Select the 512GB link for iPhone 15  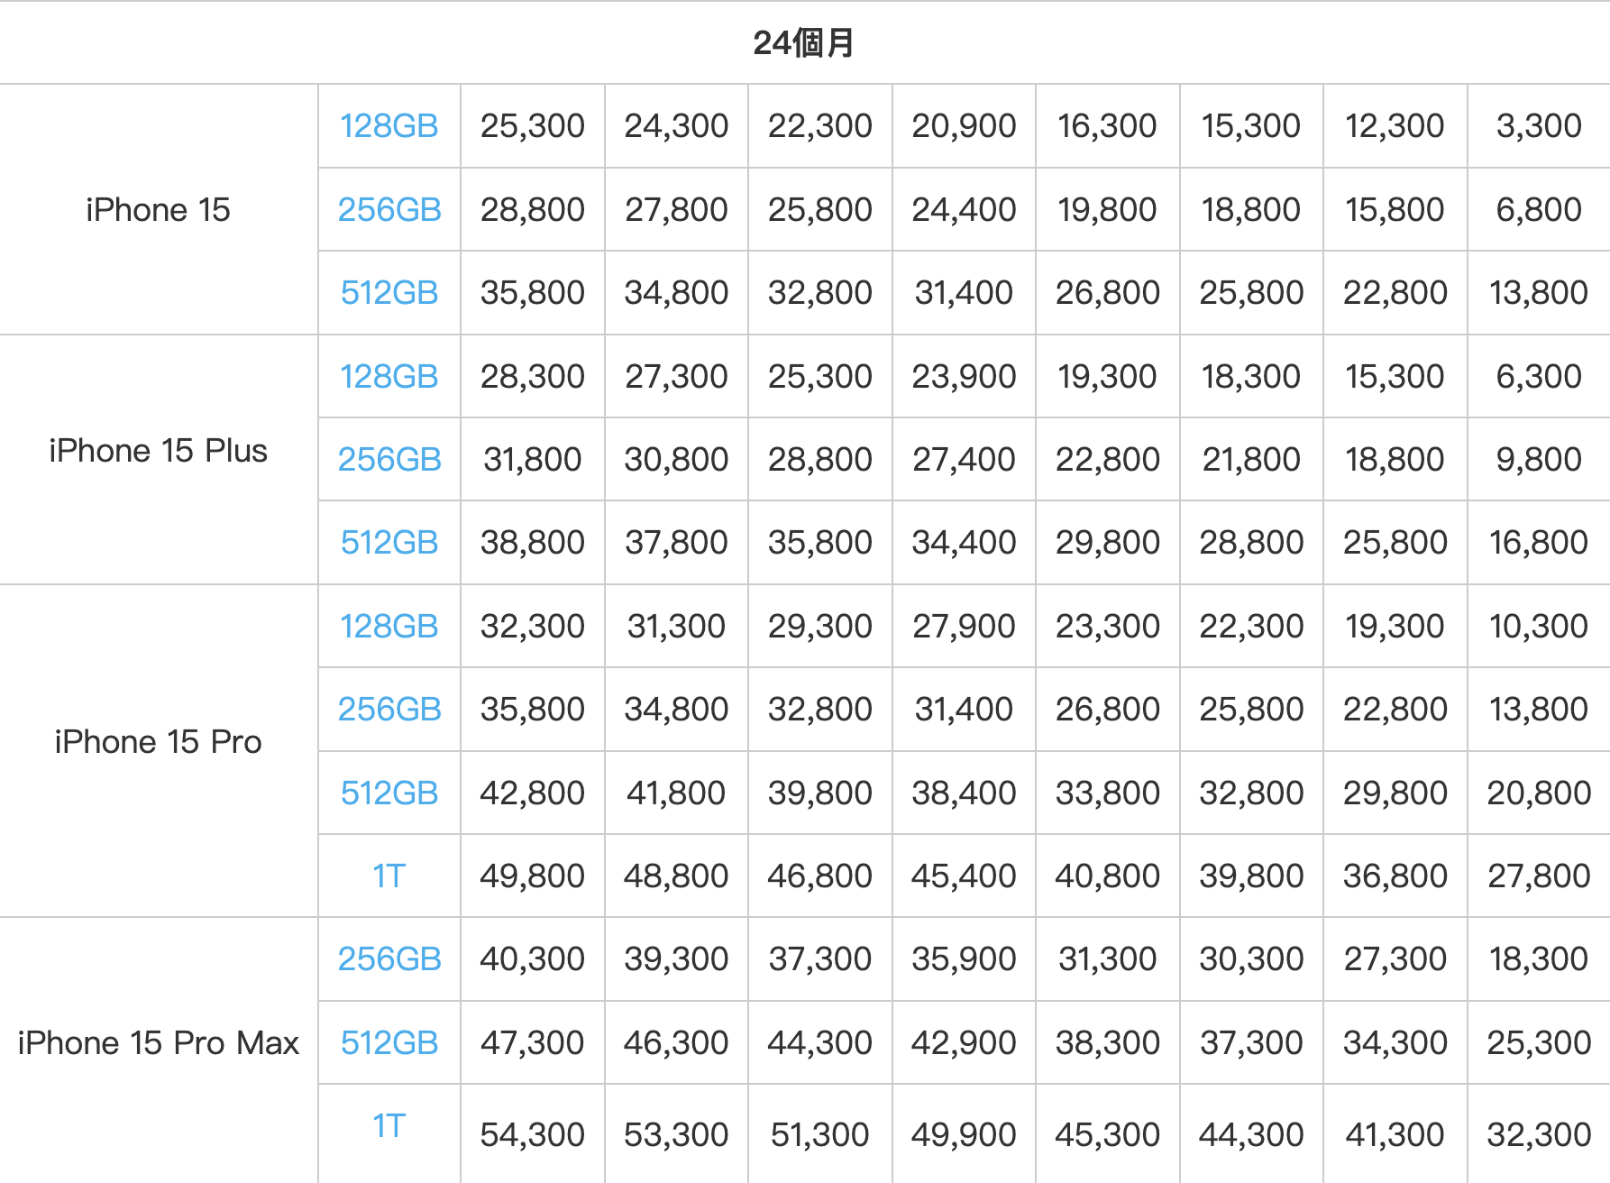[389, 293]
